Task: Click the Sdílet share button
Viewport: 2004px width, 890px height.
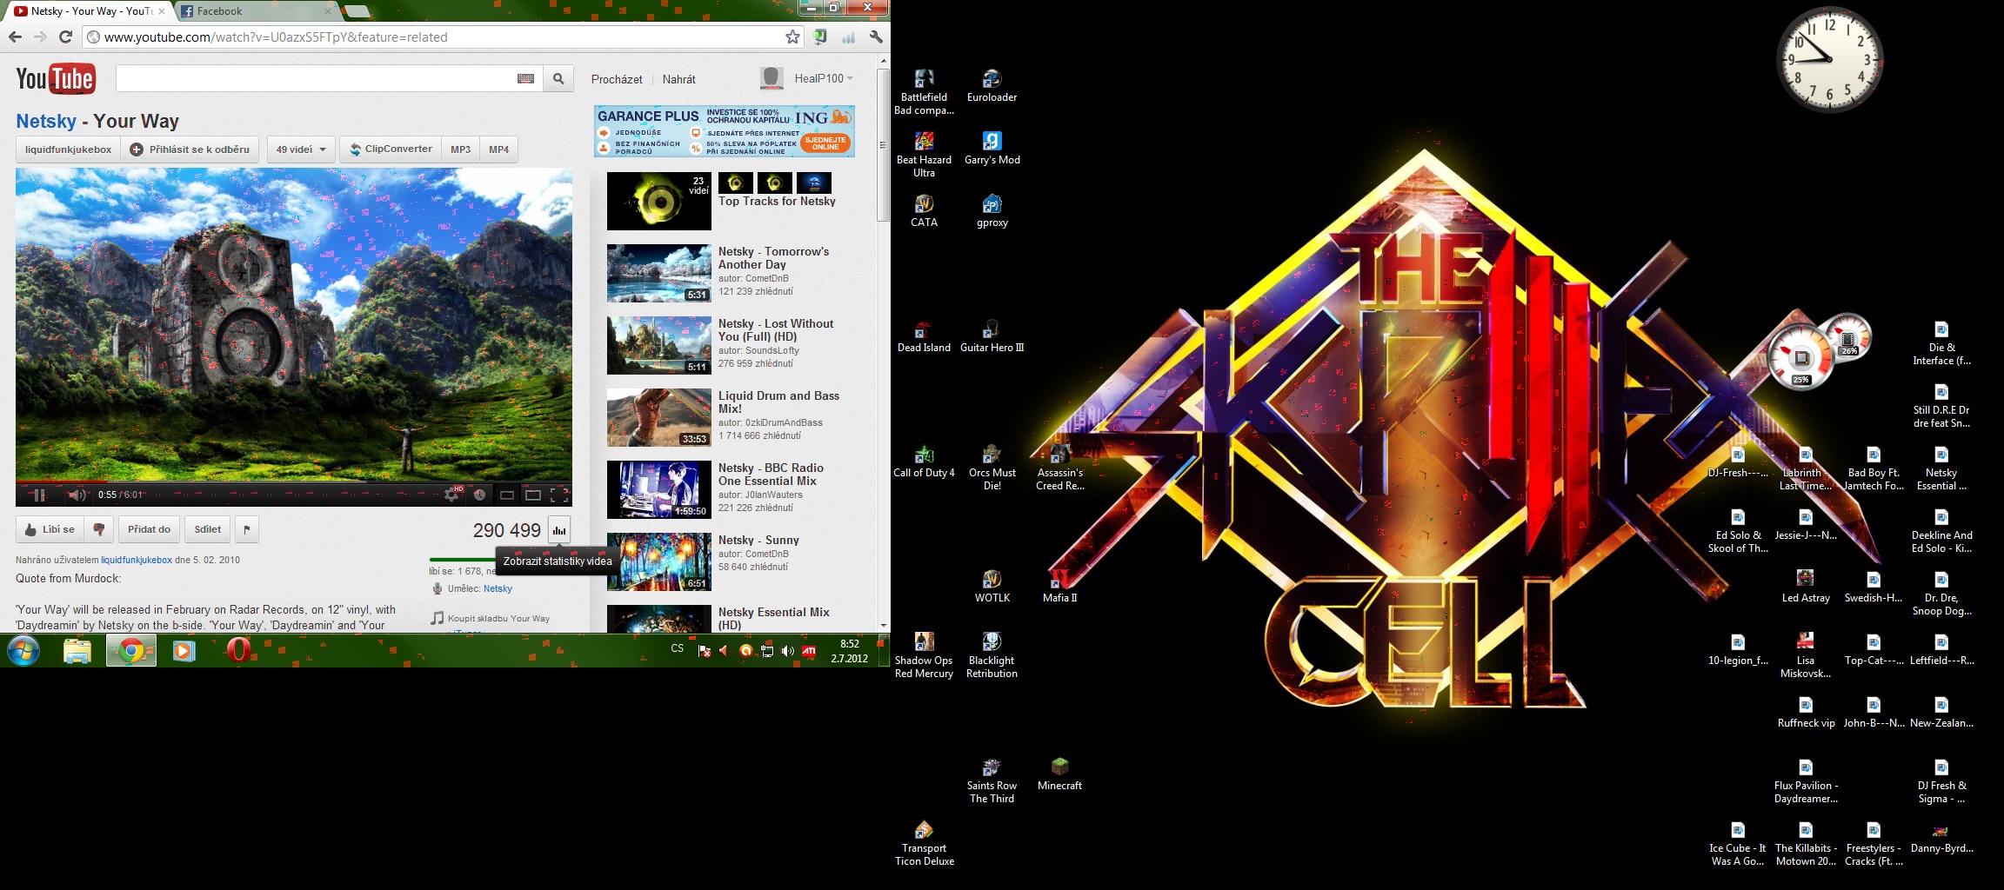Action: pos(208,529)
